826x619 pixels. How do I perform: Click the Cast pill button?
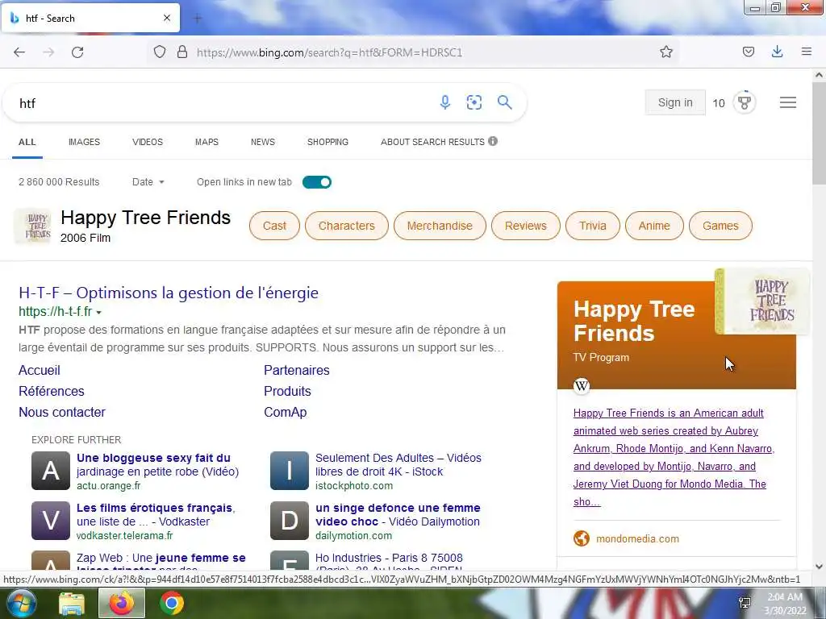[x=274, y=226]
